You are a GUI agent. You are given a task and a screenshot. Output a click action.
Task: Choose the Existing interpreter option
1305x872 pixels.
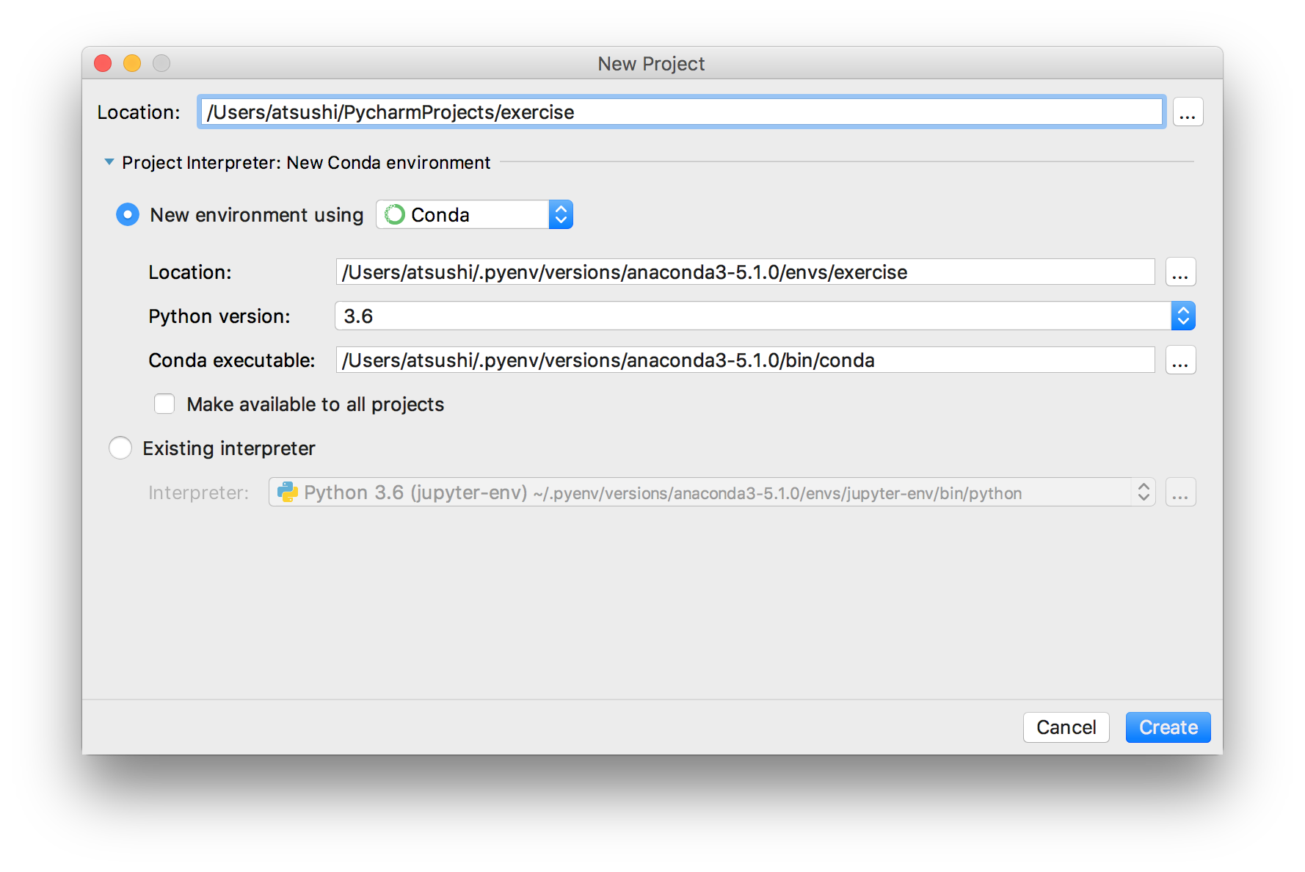point(120,448)
